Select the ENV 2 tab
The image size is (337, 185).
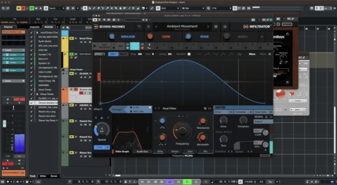click(x=123, y=54)
